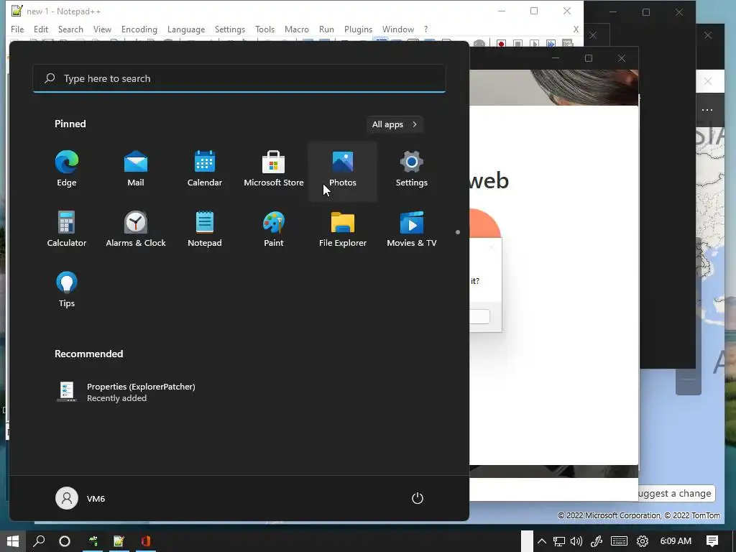Open the Notepad++ Settings menu
Screen dimensions: 736x552
[229, 29]
